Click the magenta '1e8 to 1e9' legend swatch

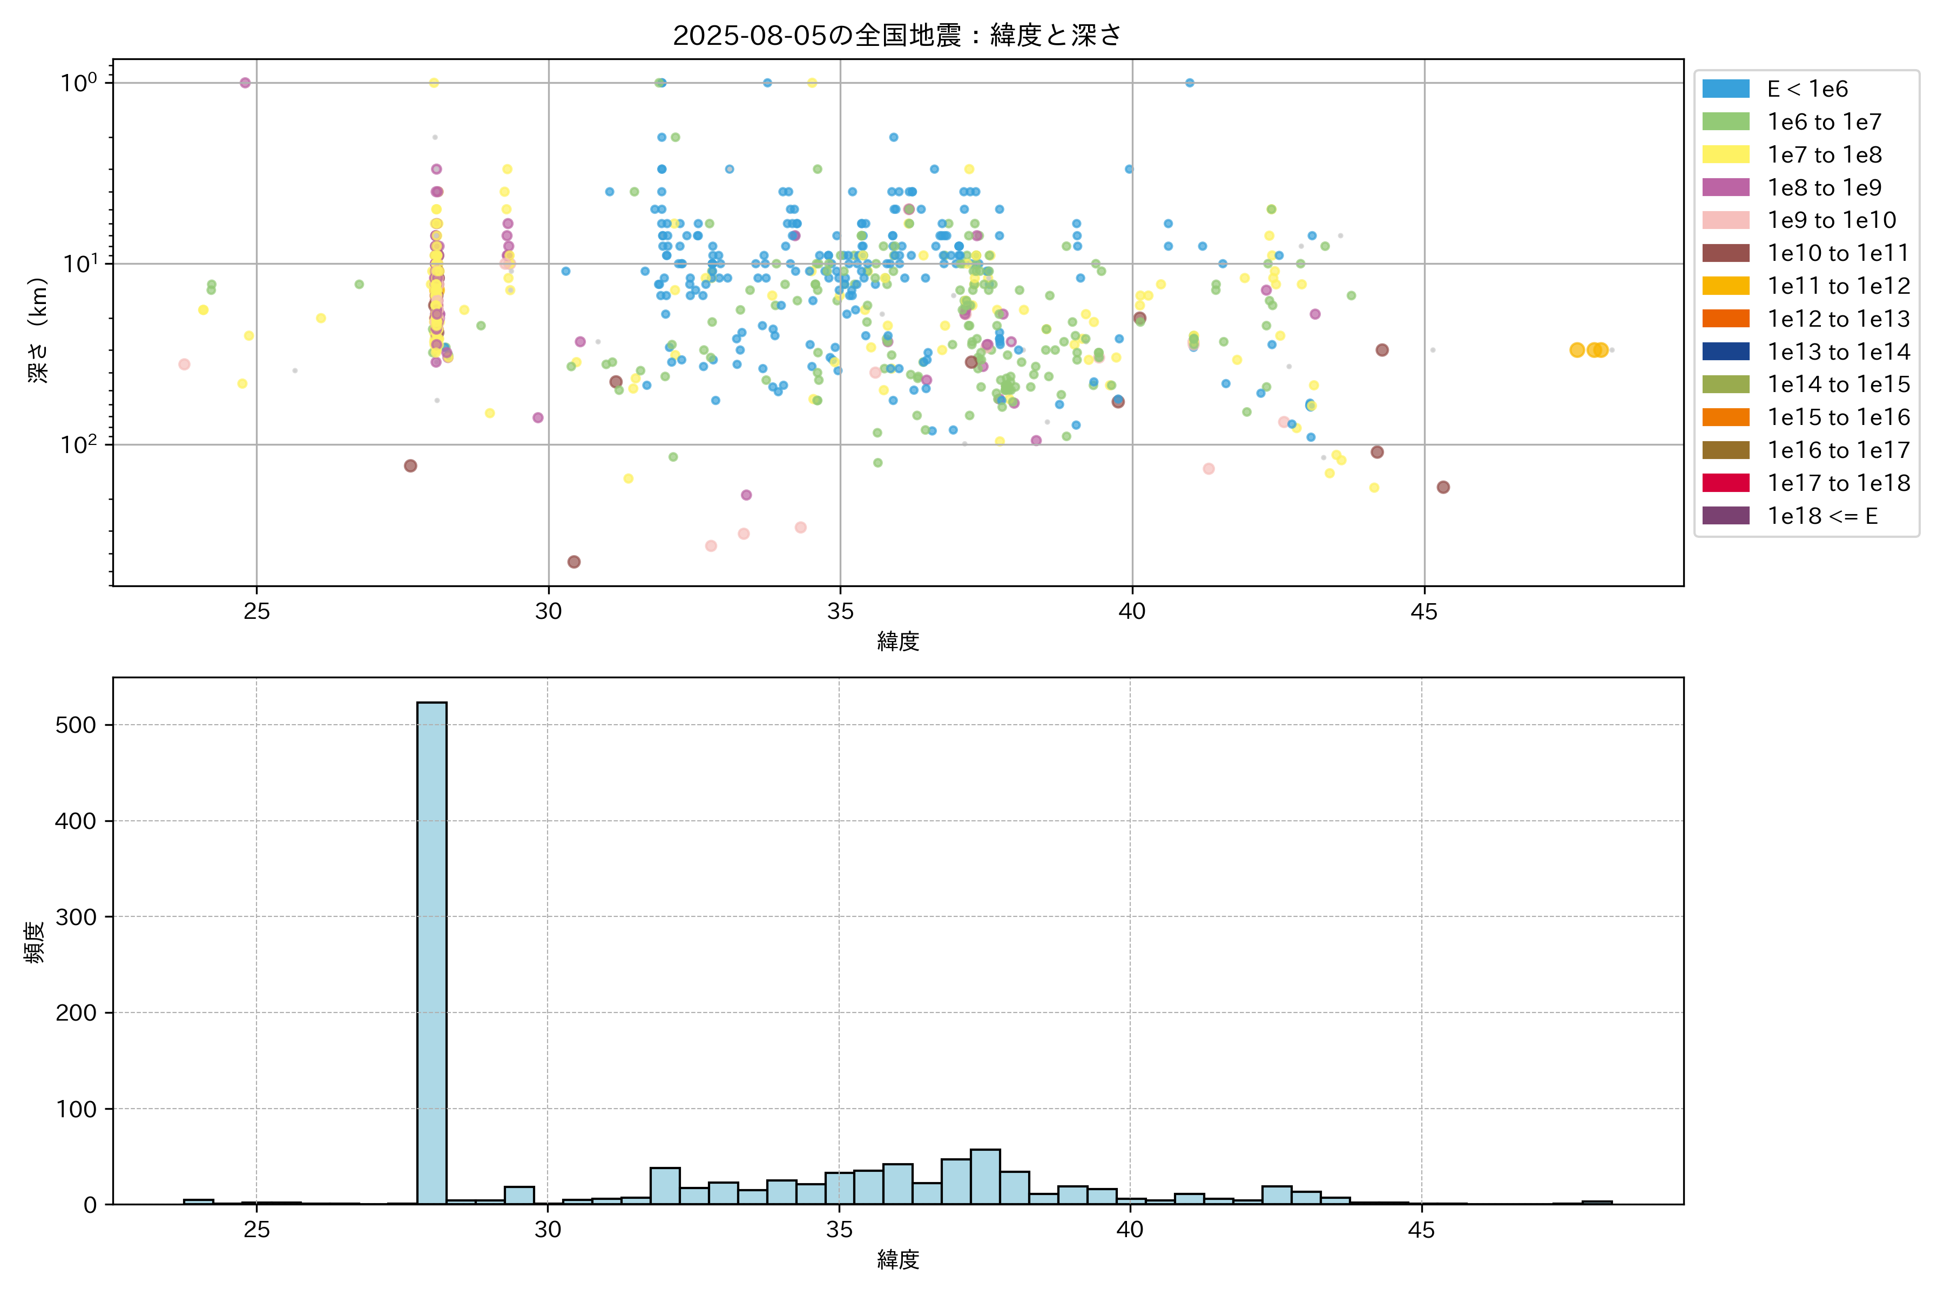pyautogui.click(x=1725, y=187)
